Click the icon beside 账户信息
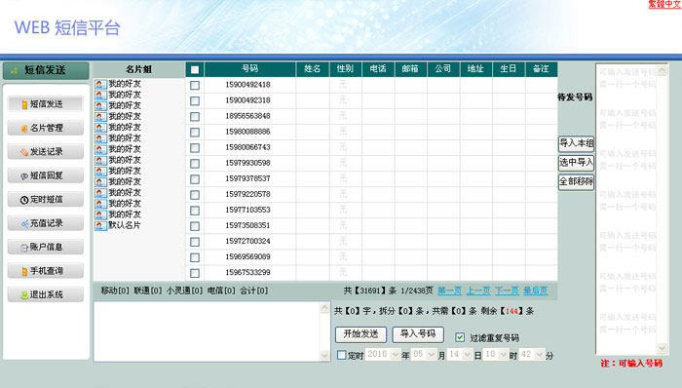 [x=24, y=248]
